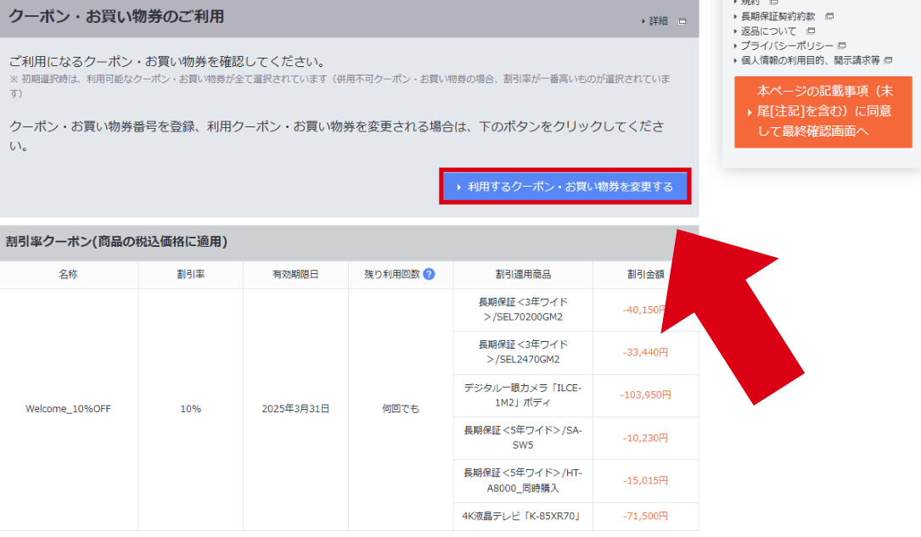Image resolution: width=921 pixels, height=537 pixels.
Task: Click the new-window icon beside 長期保証契約約款
Action: (829, 16)
